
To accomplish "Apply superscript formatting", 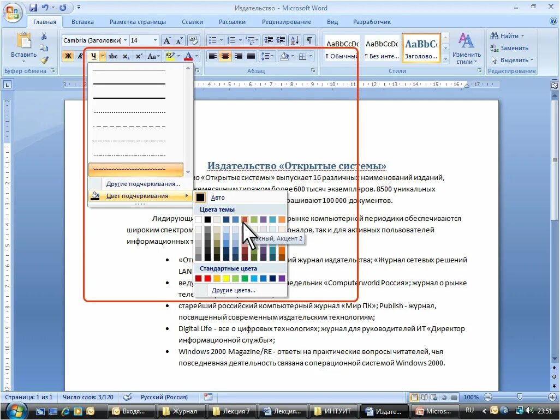I will click(x=139, y=56).
